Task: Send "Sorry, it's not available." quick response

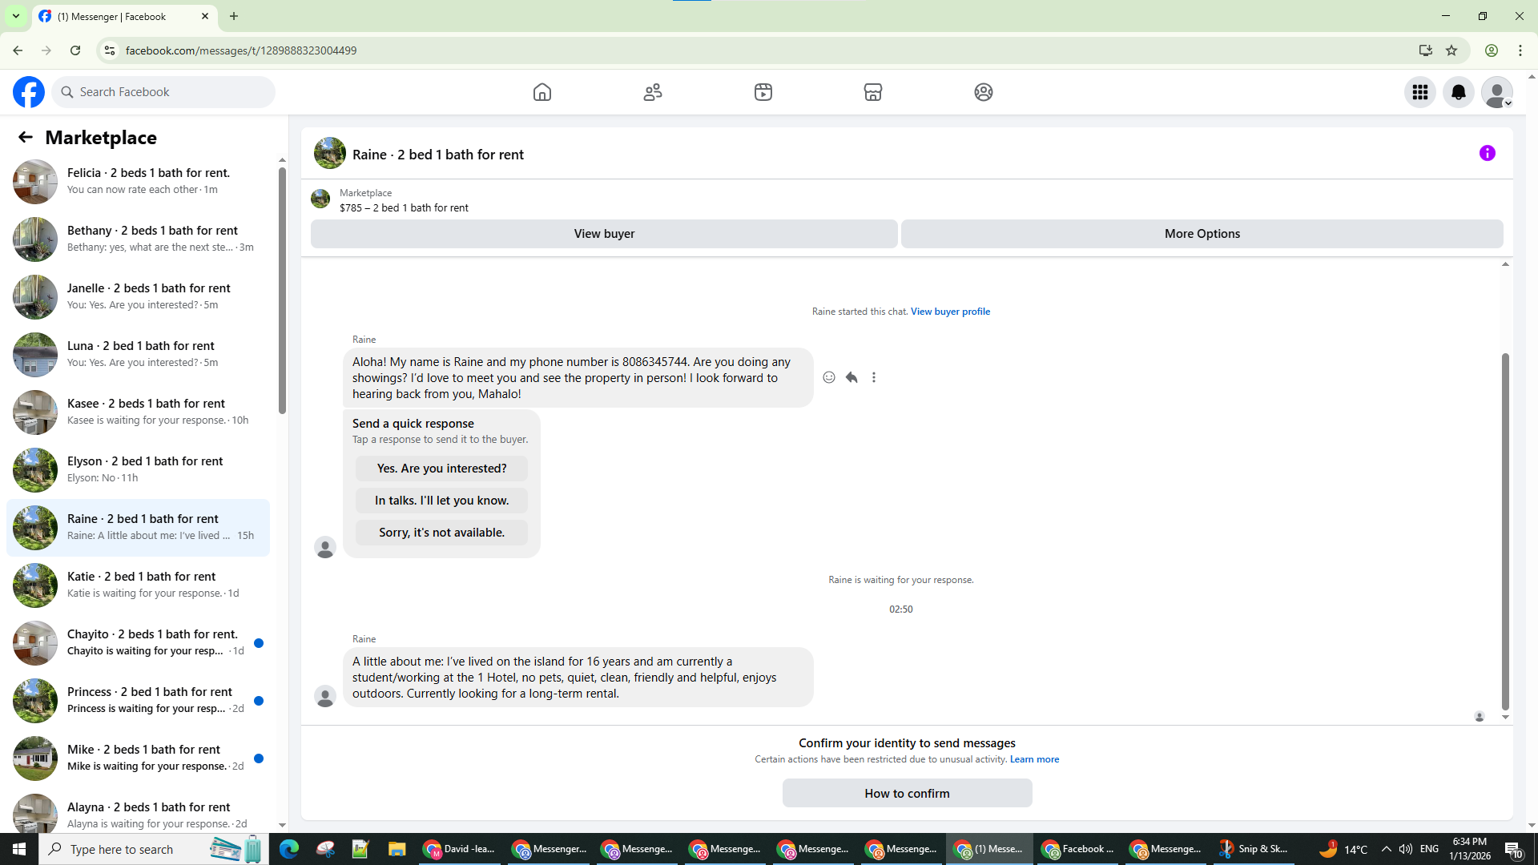Action: click(441, 533)
